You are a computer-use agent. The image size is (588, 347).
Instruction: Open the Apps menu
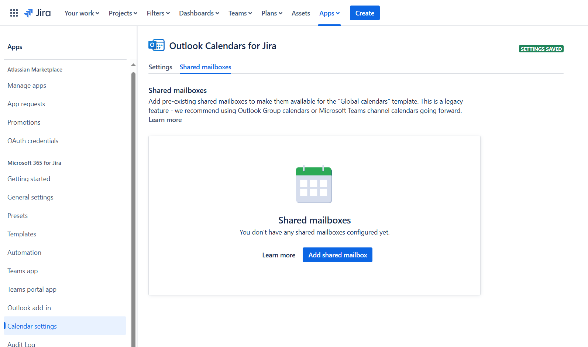click(329, 13)
